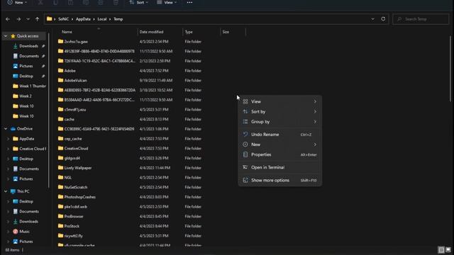Expand Desktop under This PC
Screen dimensions: 454x255
[8, 201]
